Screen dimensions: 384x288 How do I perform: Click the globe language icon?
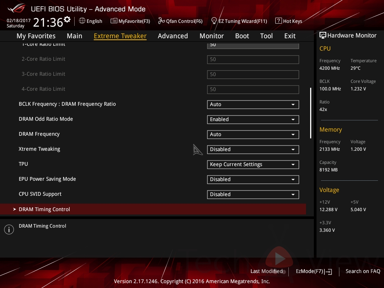(82, 21)
